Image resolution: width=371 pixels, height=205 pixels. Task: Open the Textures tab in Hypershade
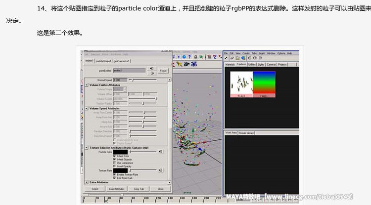click(x=241, y=64)
